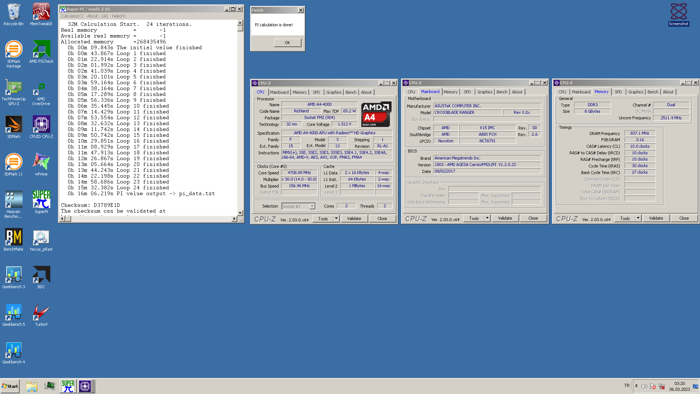Select the CROSSBLADE RANGER model field
Viewport: 700px width, 394px height.
pyautogui.click(x=468, y=112)
